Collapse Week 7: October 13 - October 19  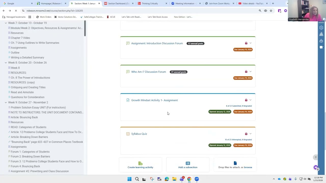coord(6,23)
